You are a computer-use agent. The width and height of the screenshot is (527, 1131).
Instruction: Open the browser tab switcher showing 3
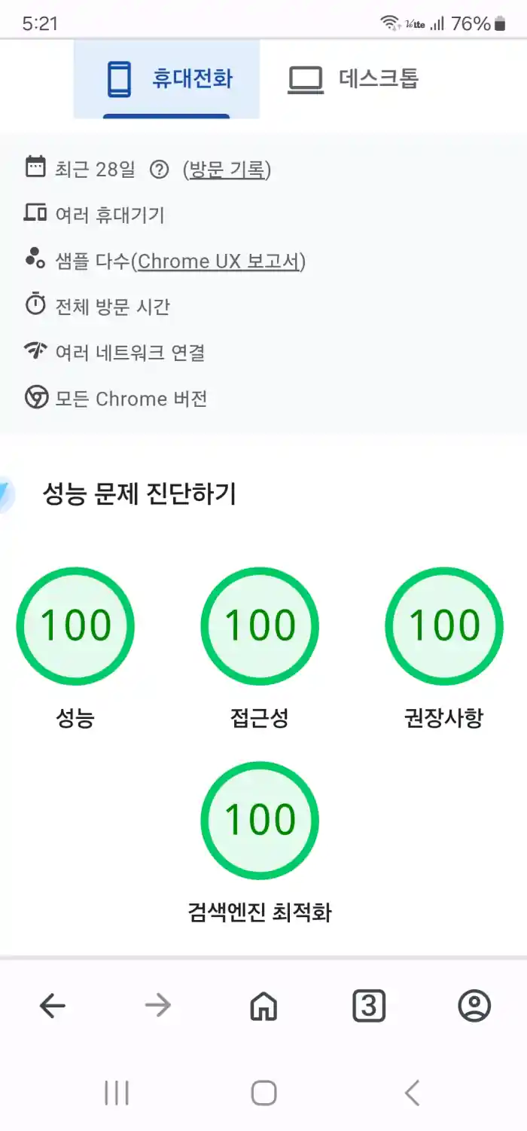coord(368,1005)
